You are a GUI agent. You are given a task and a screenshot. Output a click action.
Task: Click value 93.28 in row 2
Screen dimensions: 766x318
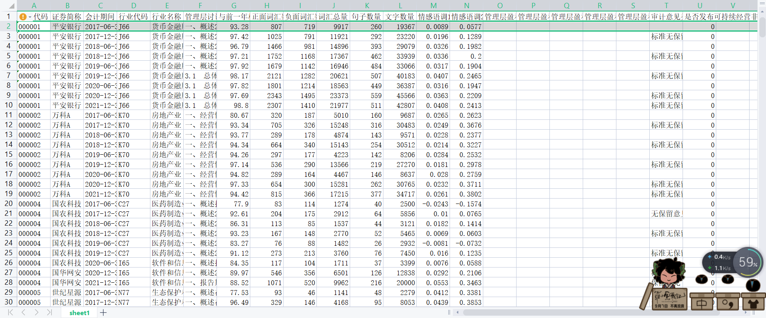(234, 27)
